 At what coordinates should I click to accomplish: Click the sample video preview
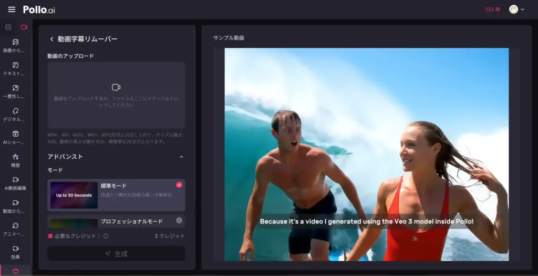pos(366,155)
